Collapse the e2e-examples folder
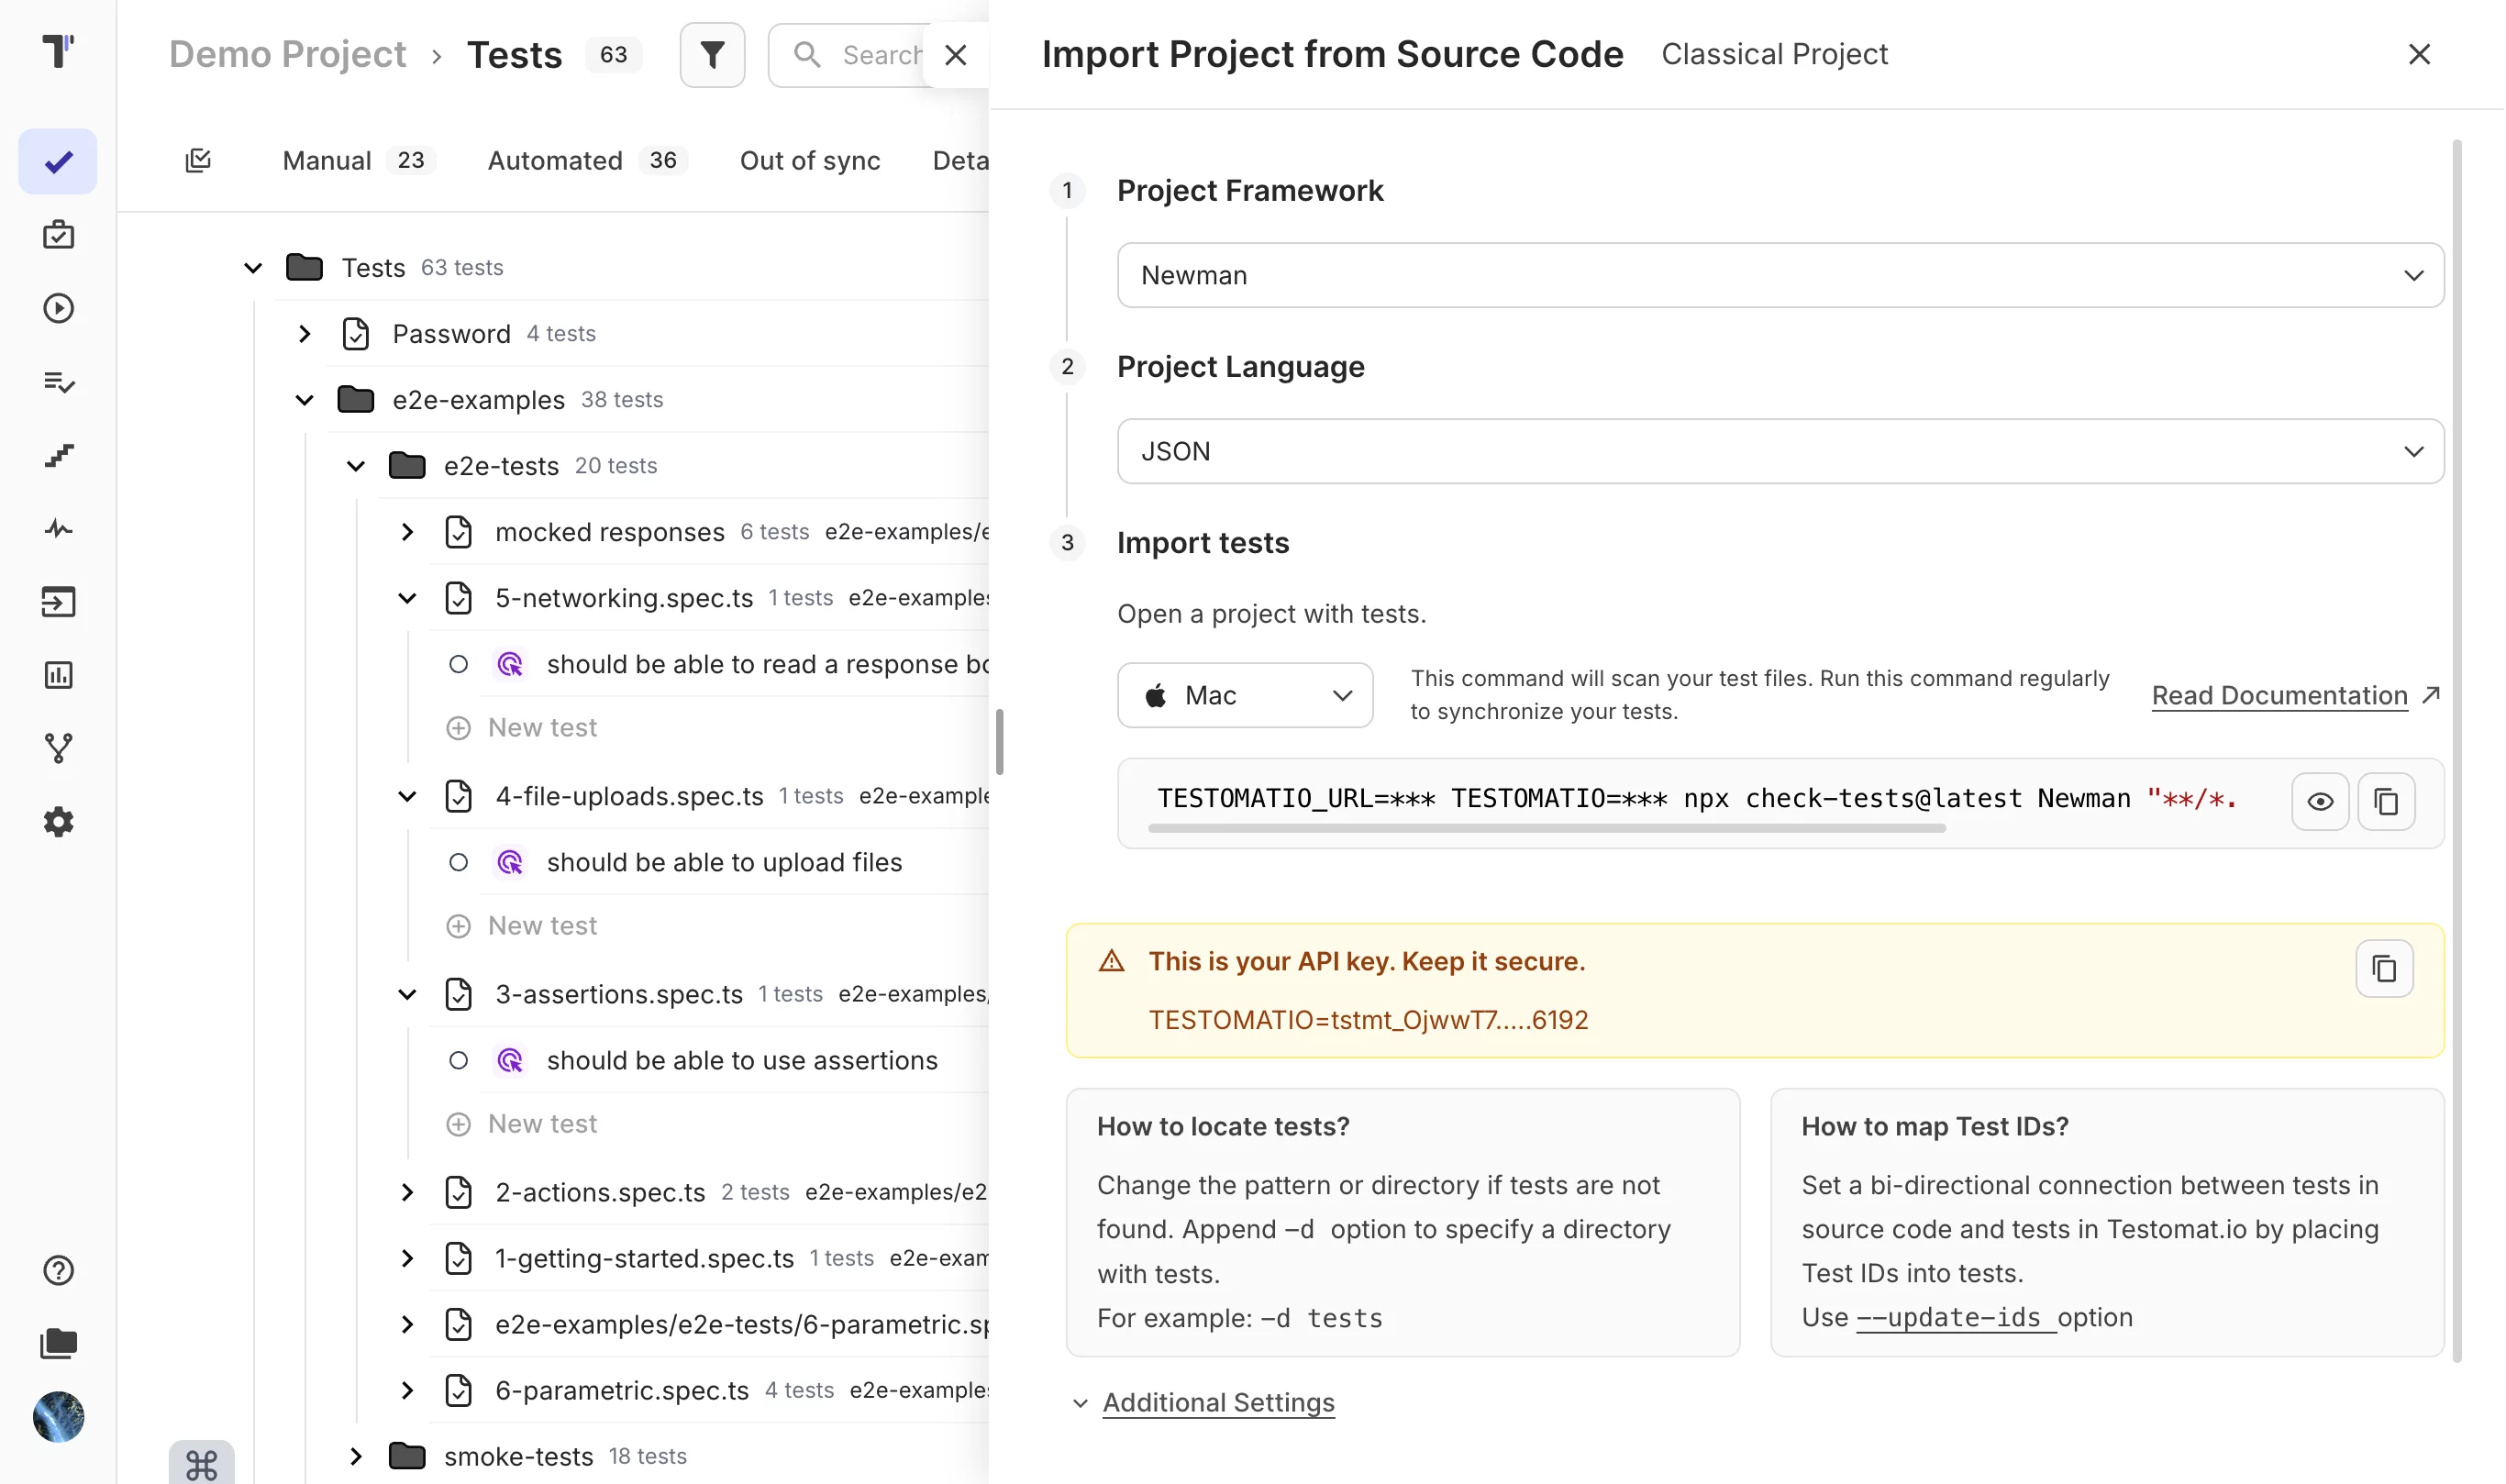Image resolution: width=2506 pixels, height=1484 pixels. pyautogui.click(x=305, y=400)
